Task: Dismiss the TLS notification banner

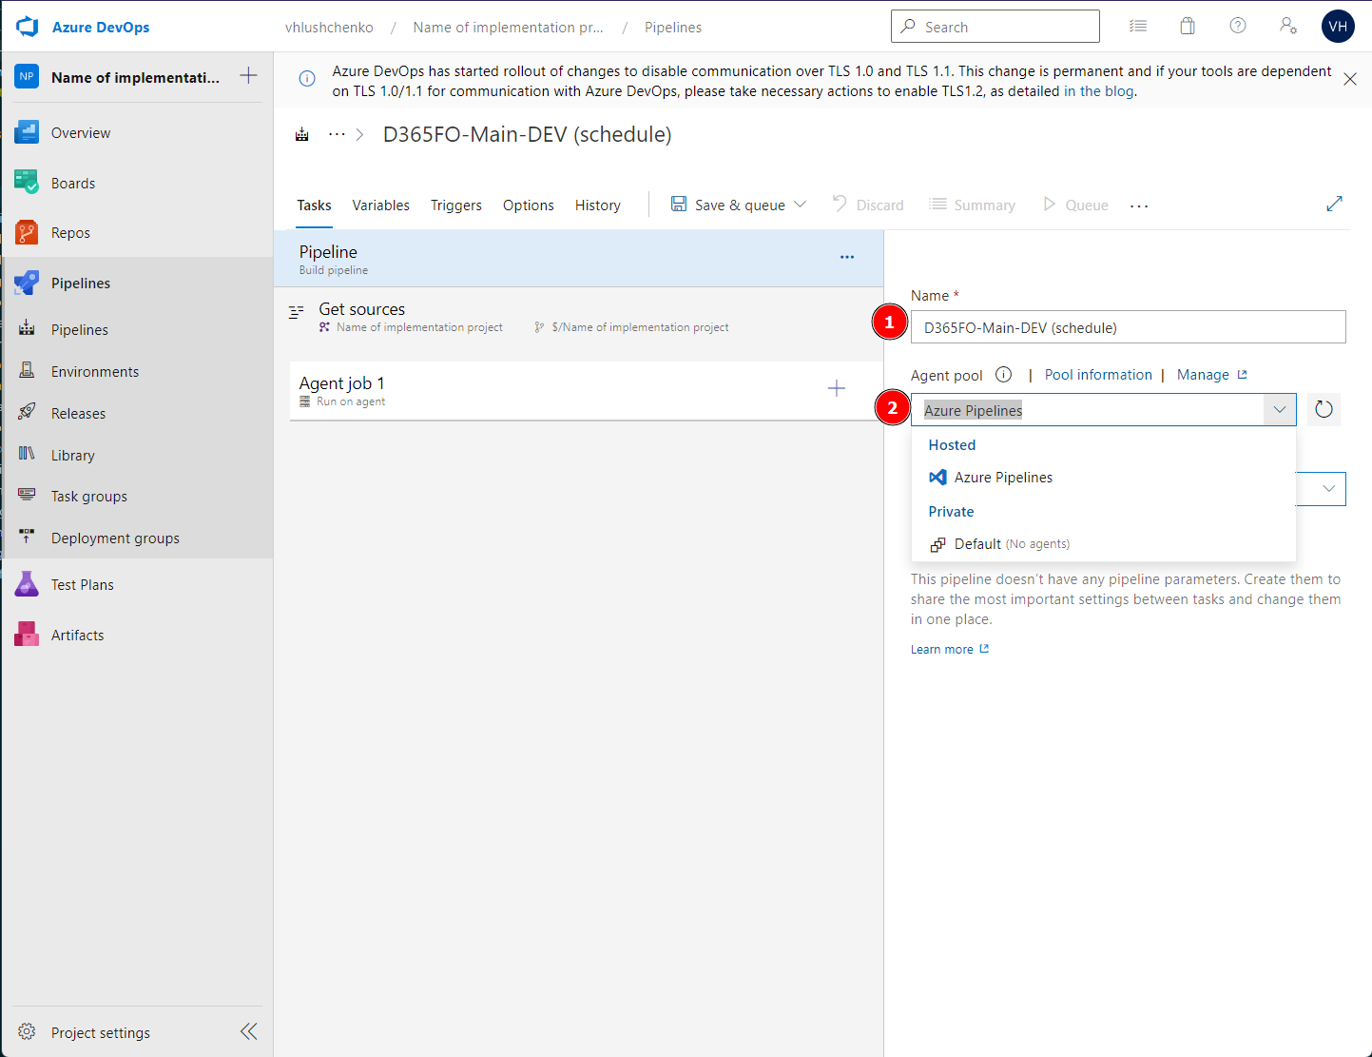Action: (1349, 79)
